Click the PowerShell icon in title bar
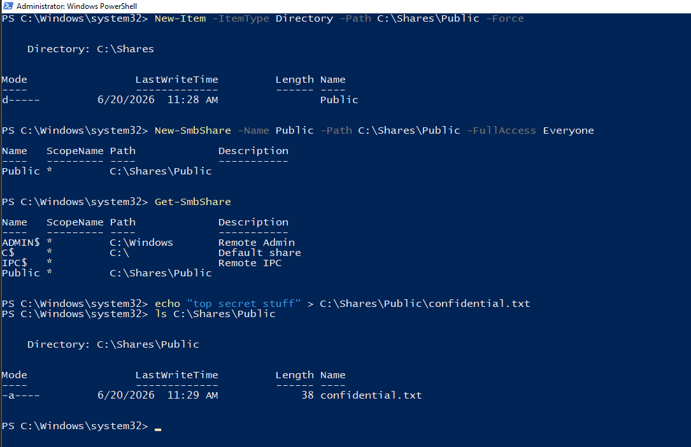 [x=8, y=6]
